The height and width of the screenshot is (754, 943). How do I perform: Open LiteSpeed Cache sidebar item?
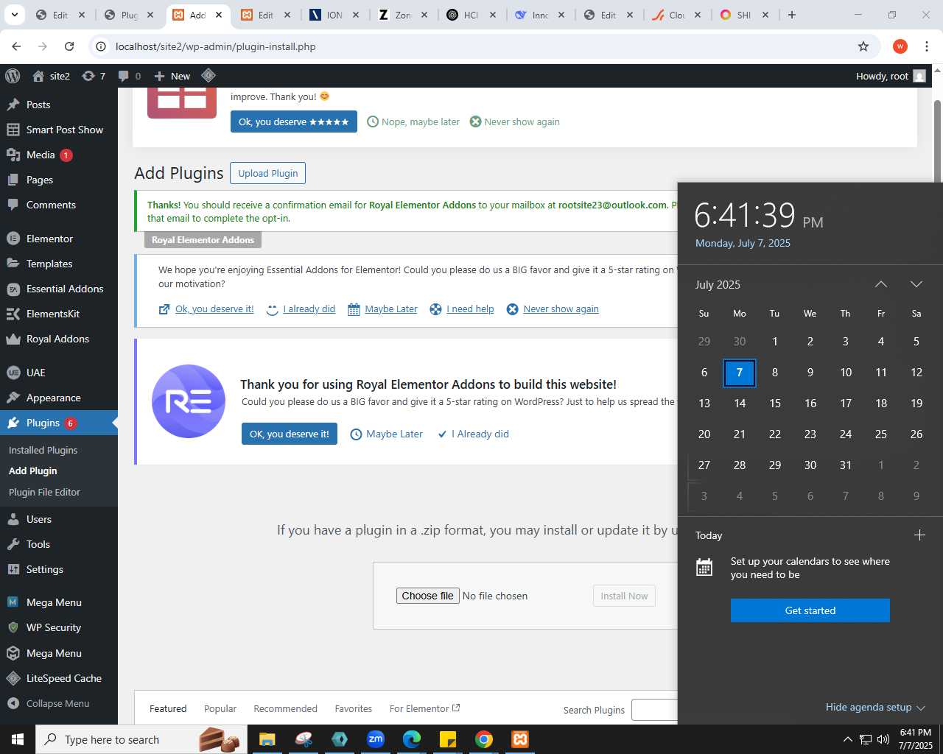point(63,678)
